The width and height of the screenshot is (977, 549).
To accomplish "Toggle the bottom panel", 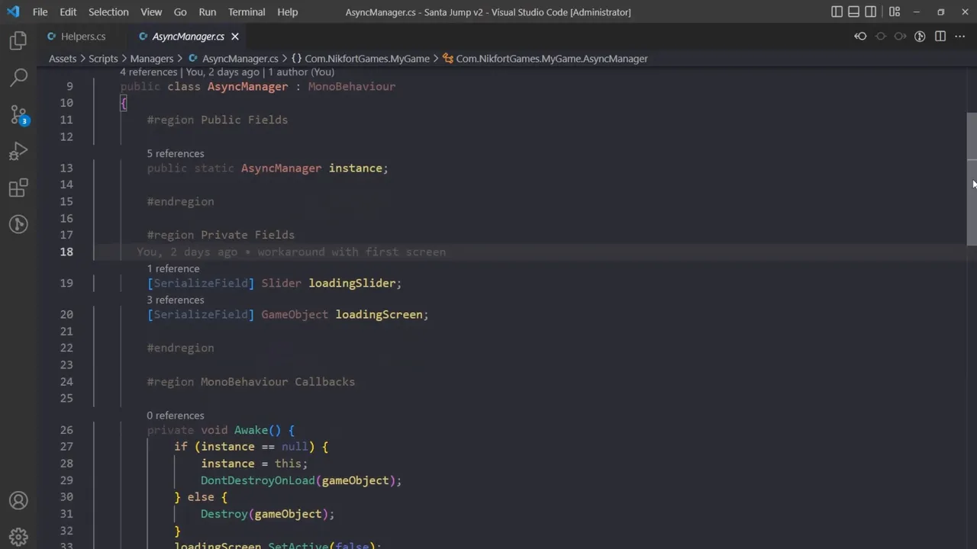I will 854,12.
